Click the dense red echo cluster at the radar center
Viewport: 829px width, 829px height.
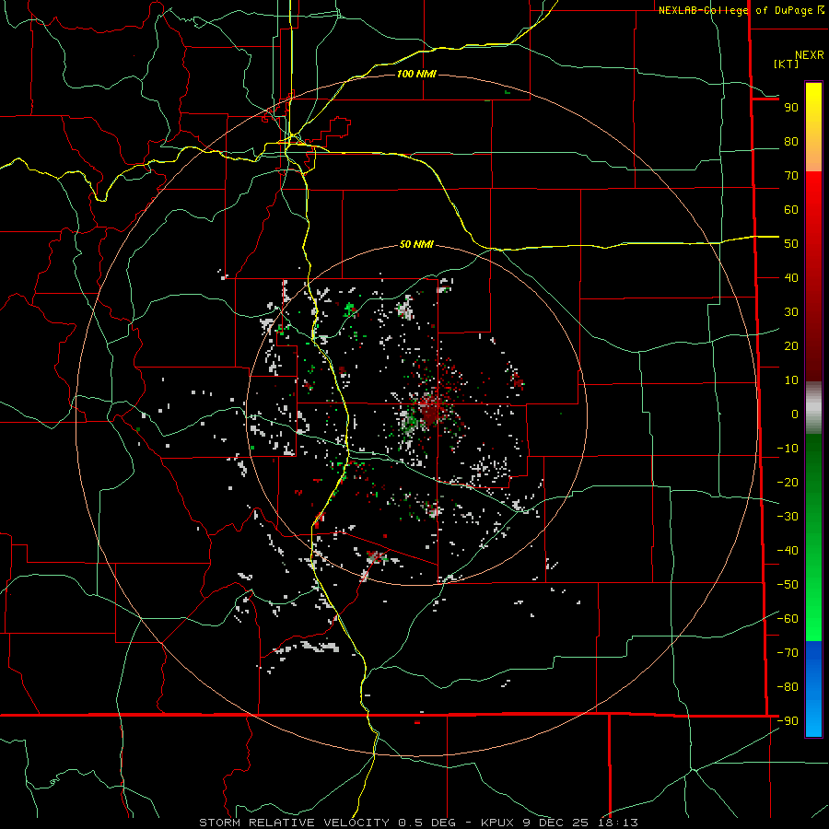[429, 410]
